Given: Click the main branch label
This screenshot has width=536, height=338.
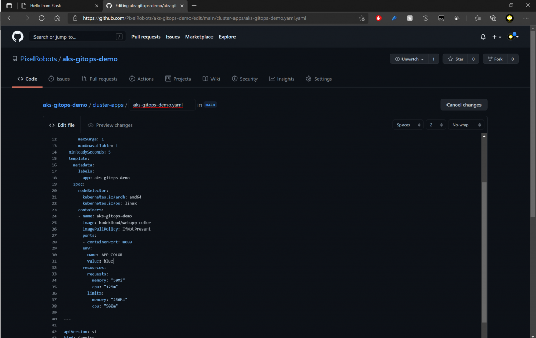Looking at the screenshot, I should coord(210,105).
